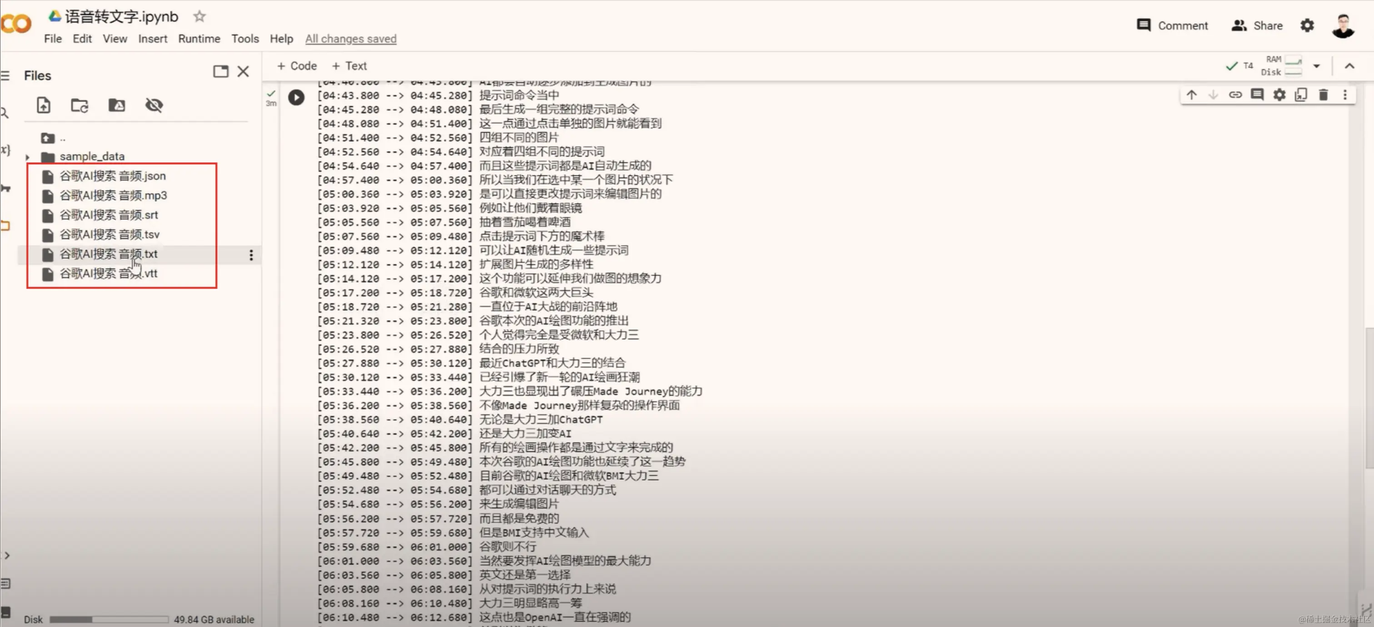The image size is (1374, 627).
Task: Click the table of contents sidebar icon
Action: [5, 75]
